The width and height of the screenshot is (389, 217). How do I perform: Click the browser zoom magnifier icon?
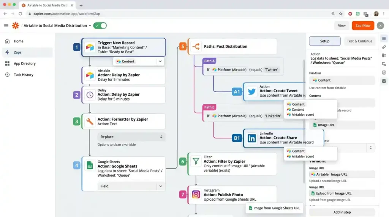pos(333,14)
